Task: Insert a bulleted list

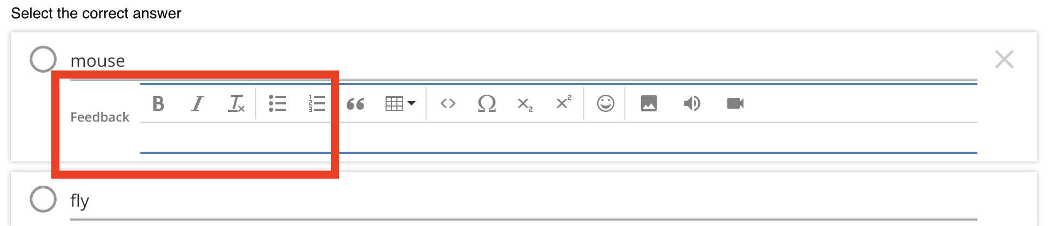Action: coord(278,103)
